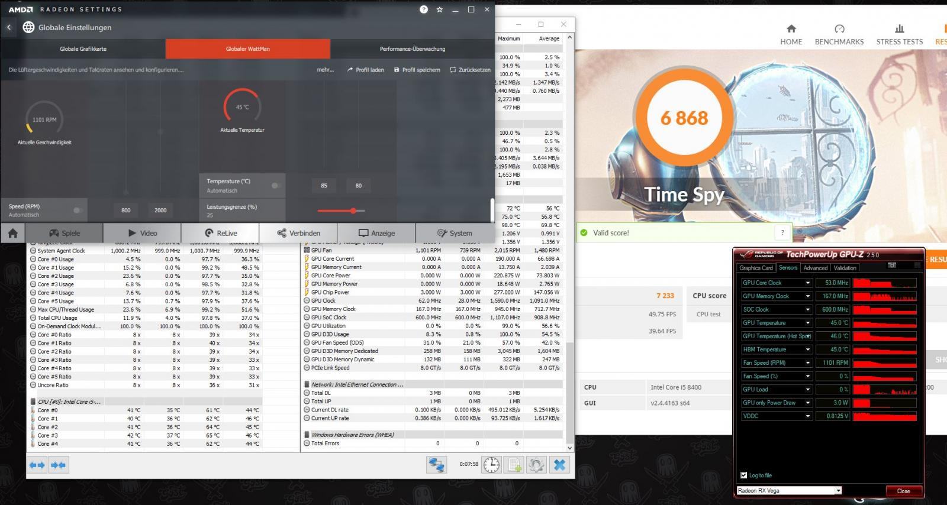Image resolution: width=947 pixels, height=505 pixels.
Task: Click the globe icon beside Globale Einstellungen
Action: [28, 27]
